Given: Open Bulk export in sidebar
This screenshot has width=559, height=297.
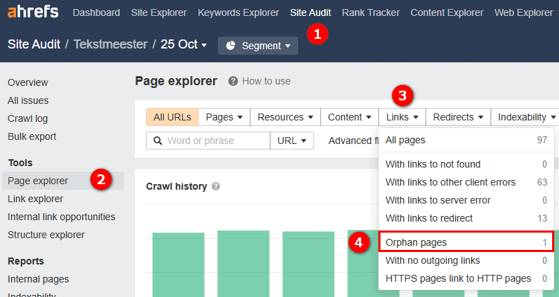Looking at the screenshot, I should 32,136.
